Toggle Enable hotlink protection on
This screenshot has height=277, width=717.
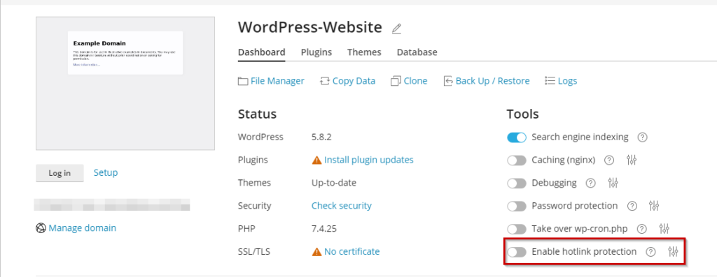[517, 251]
